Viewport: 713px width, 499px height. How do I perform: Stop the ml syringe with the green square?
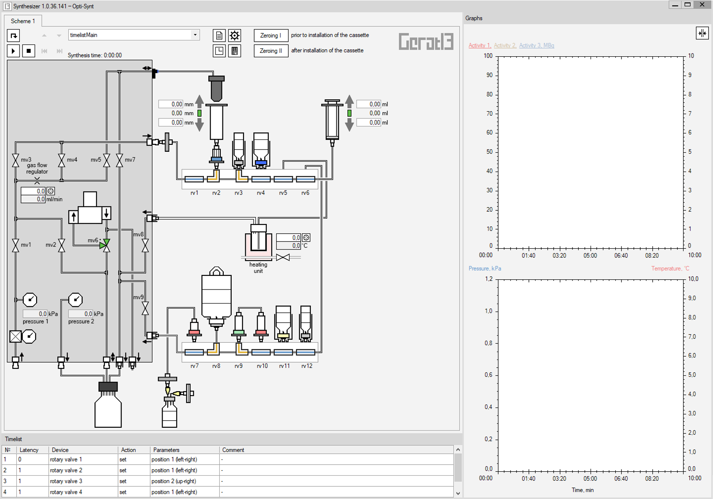pyautogui.click(x=349, y=113)
